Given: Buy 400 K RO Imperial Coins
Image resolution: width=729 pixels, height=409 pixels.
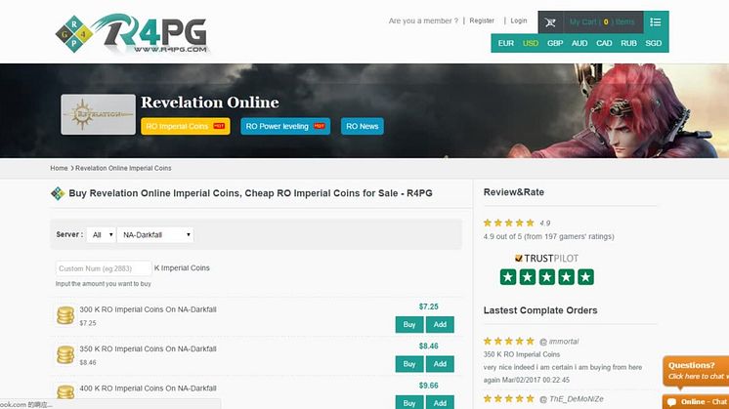Looking at the screenshot, I should [x=409, y=402].
